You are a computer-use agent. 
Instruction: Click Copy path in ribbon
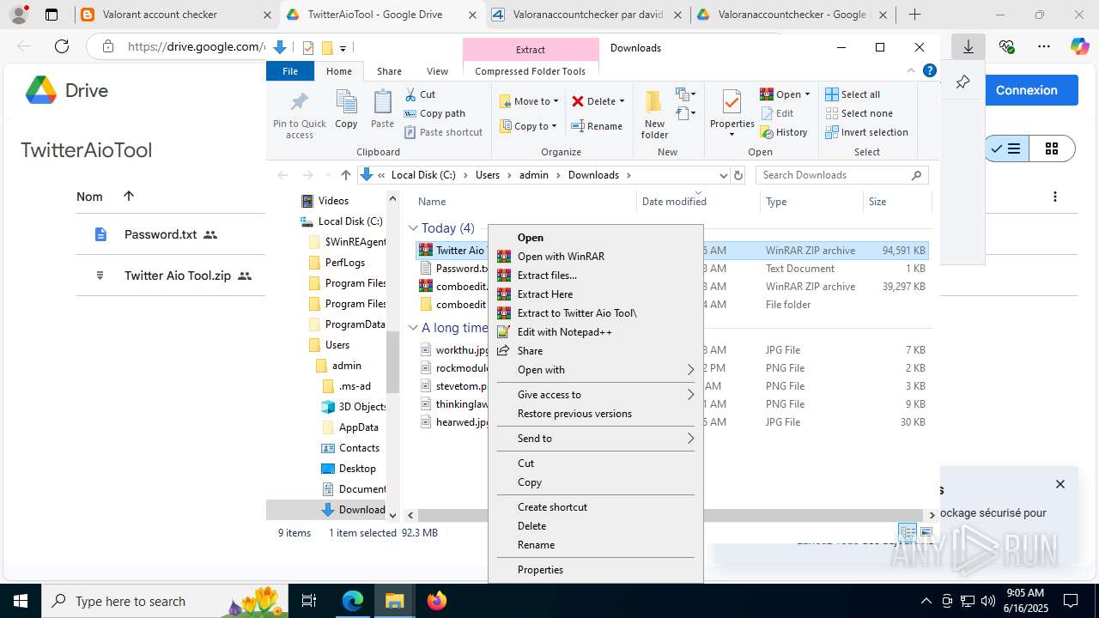(x=434, y=113)
